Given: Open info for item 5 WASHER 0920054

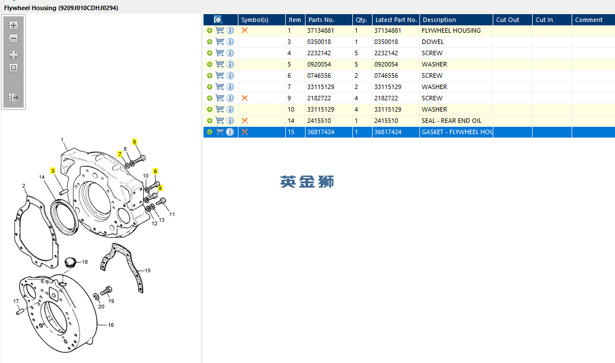Looking at the screenshot, I should 230,64.
